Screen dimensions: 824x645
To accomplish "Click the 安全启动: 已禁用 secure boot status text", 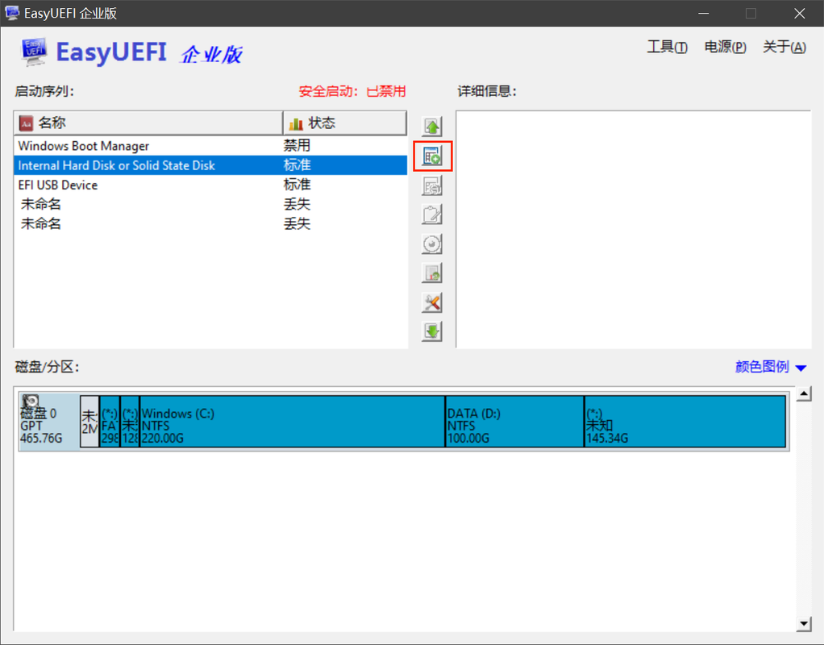I will (x=352, y=91).
